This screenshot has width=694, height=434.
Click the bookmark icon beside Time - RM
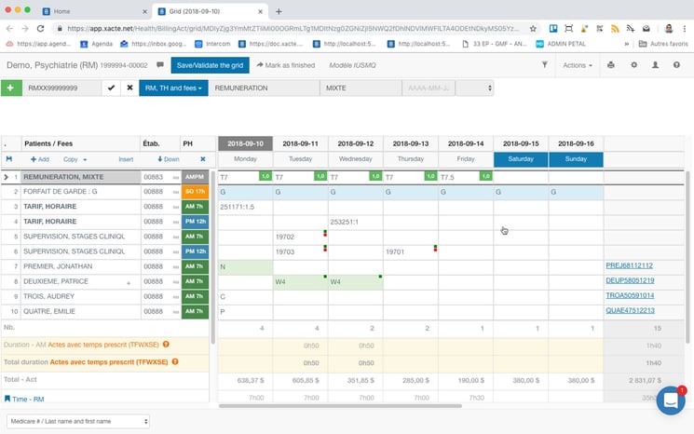click(7, 399)
